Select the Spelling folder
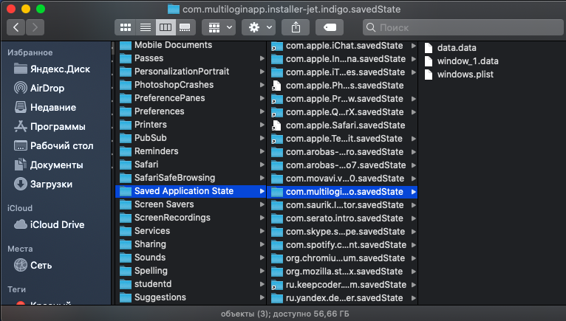 (191, 271)
